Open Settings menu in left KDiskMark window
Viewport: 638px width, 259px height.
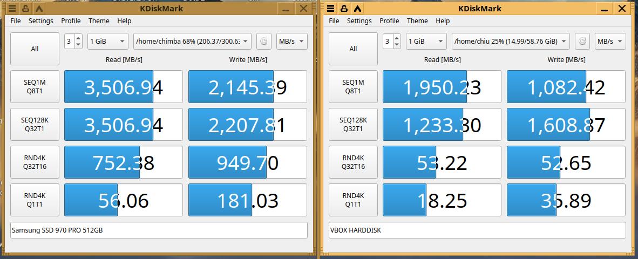(x=40, y=21)
